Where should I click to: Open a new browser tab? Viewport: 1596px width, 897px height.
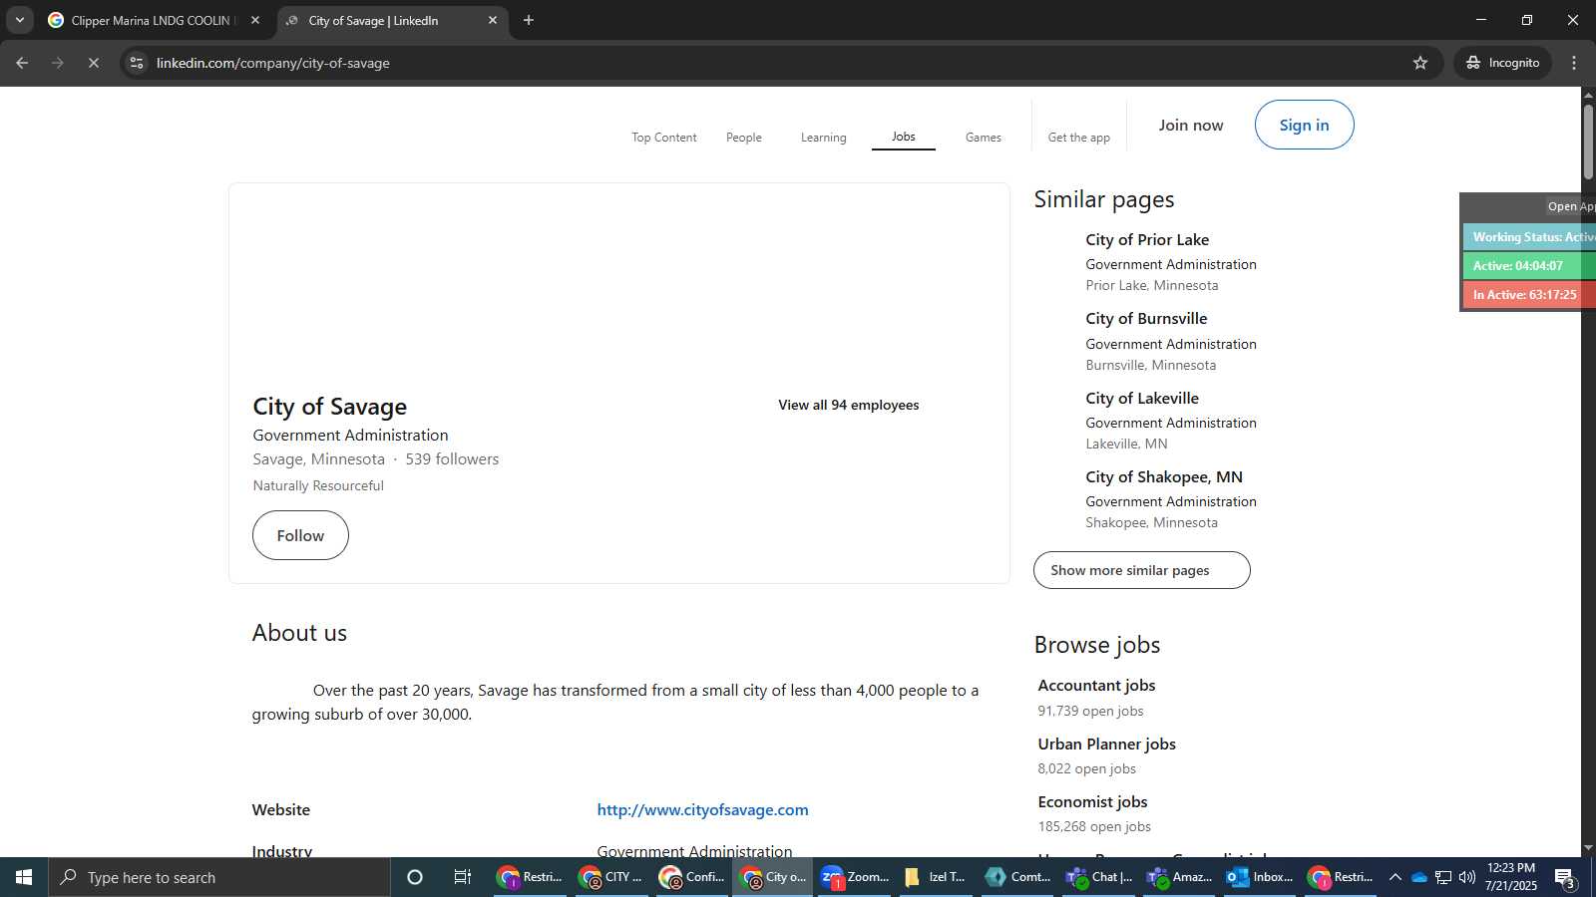click(x=529, y=20)
